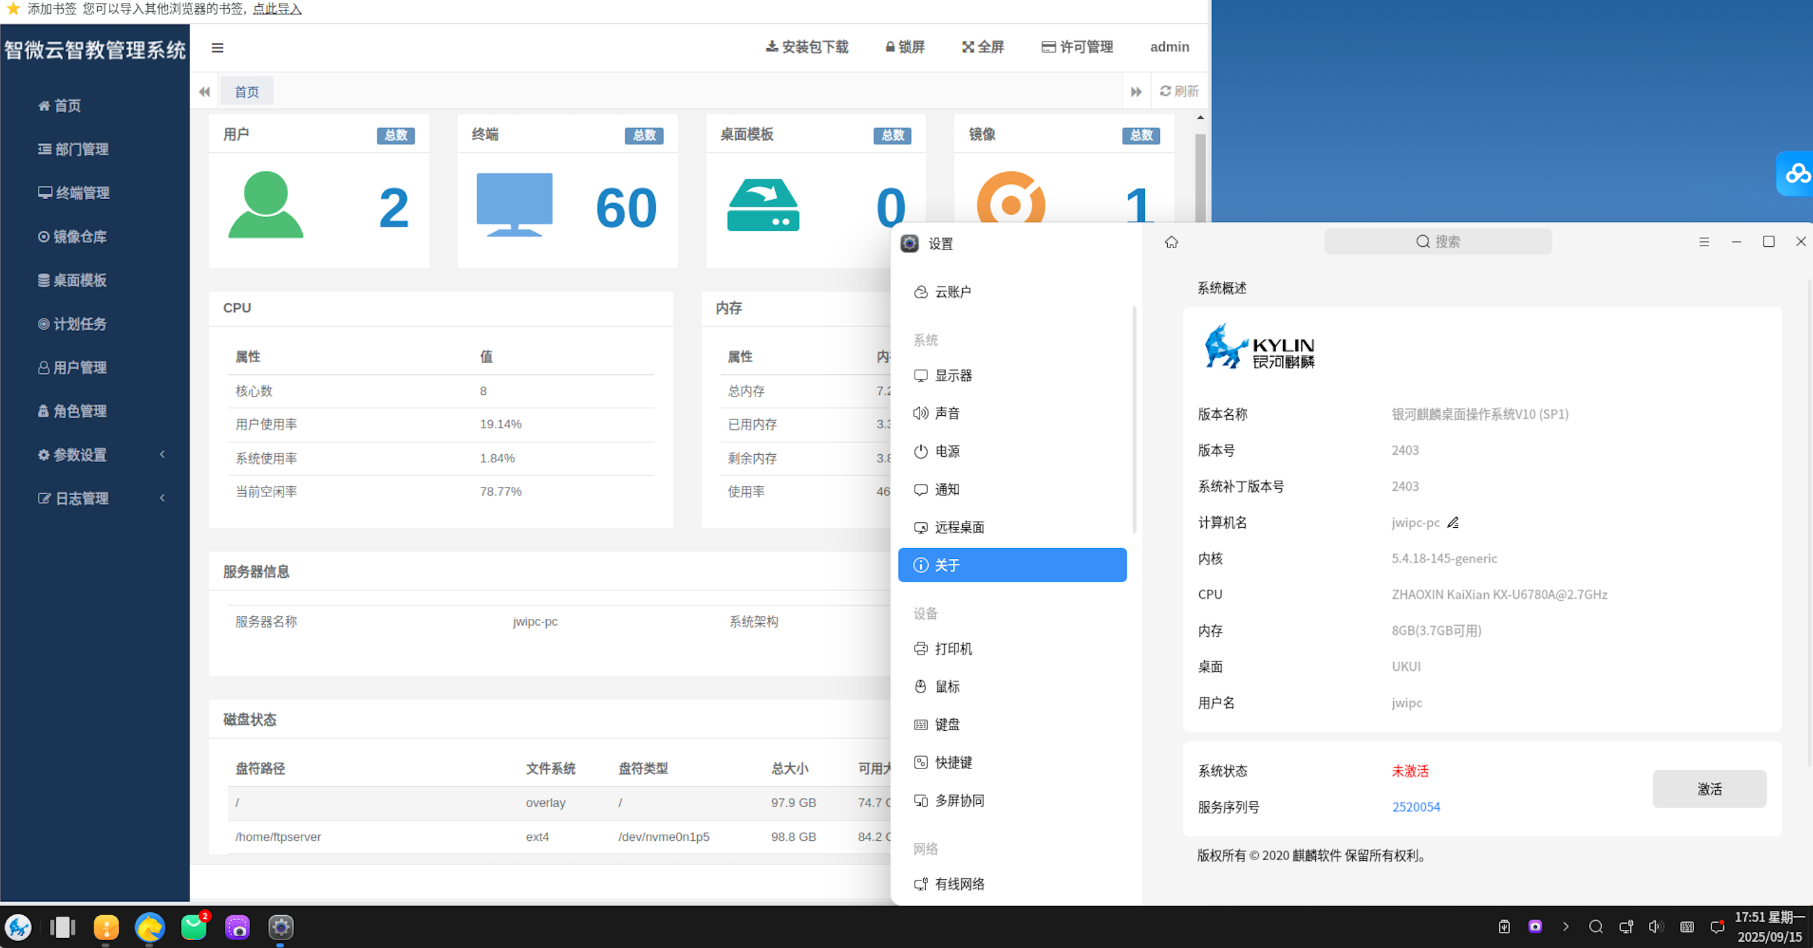Click the volume icon in system tray
The image size is (1813, 948).
[1655, 927]
